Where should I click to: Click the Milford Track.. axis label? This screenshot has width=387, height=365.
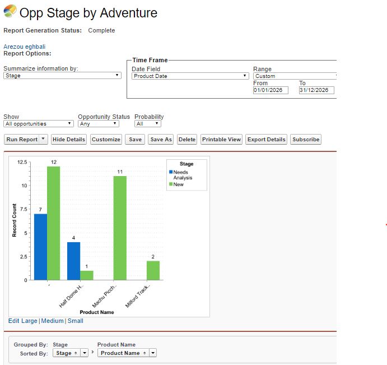(x=138, y=296)
